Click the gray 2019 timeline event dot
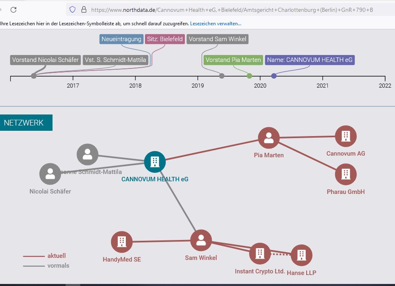The width and height of the screenshot is (395, 286). 222,76
